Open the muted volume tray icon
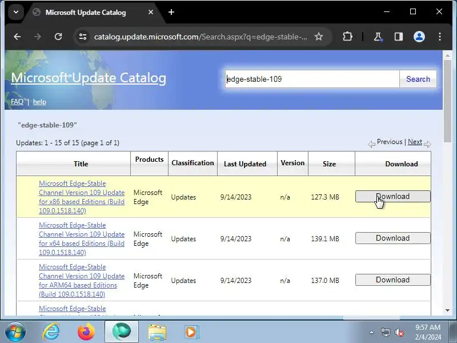Viewport: 457px width, 343px height. tap(399, 332)
